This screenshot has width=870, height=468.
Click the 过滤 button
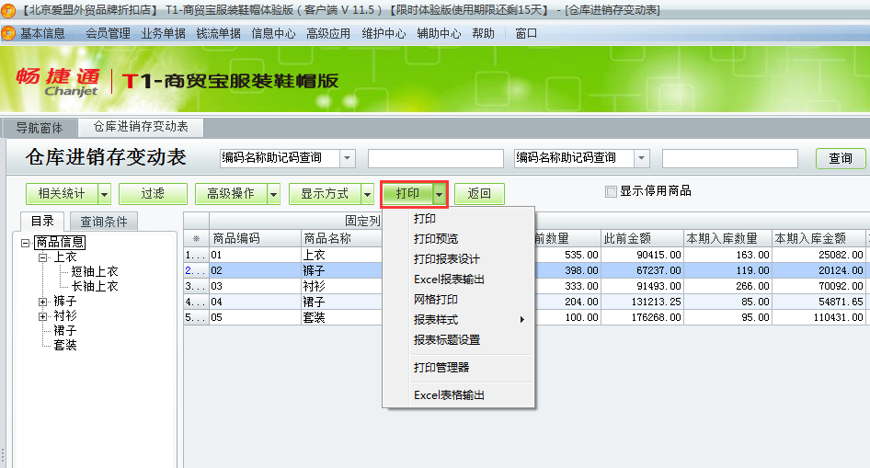click(x=153, y=193)
